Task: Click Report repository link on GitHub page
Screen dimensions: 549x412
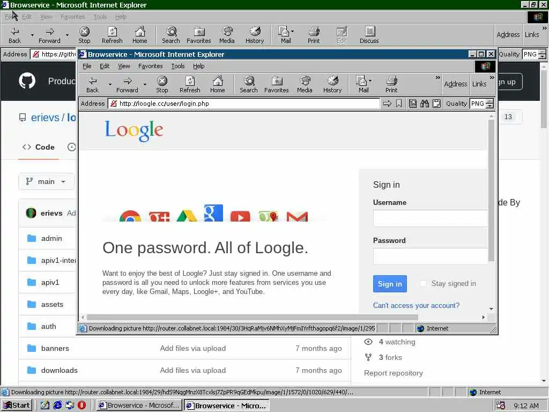Action: (393, 373)
